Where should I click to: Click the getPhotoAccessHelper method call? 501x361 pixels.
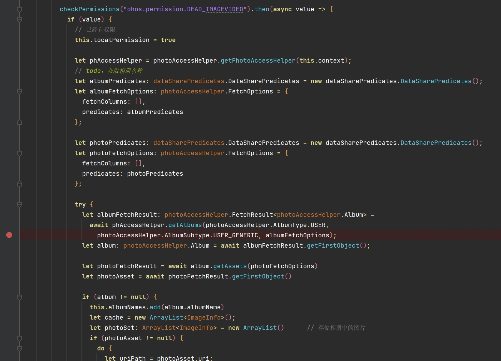click(x=258, y=61)
